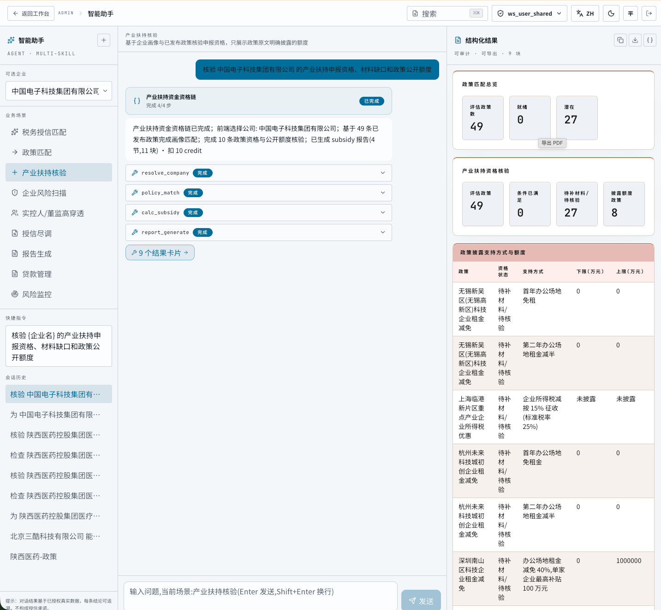Click the 待补材料/待核验 27 card
The width and height of the screenshot is (661, 610).
coord(577,204)
